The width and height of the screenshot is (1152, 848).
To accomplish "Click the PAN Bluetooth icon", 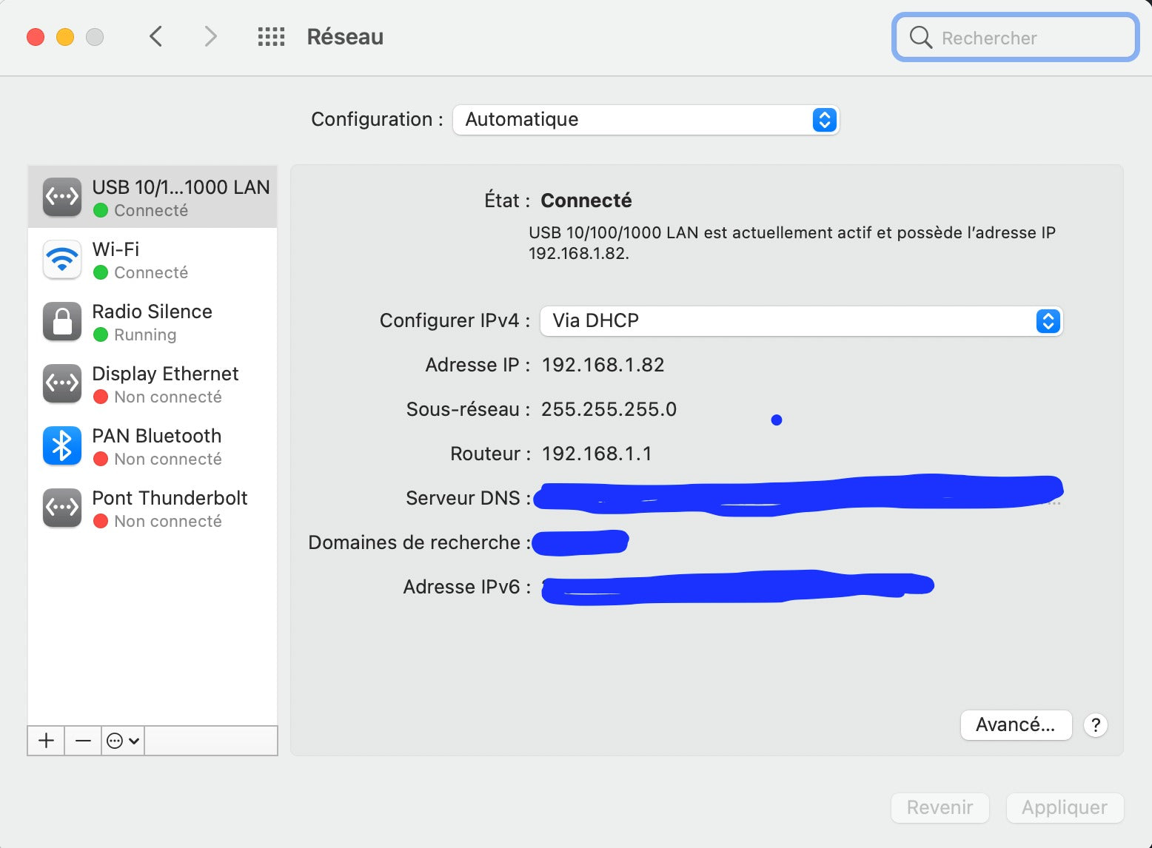I will tap(62, 446).
